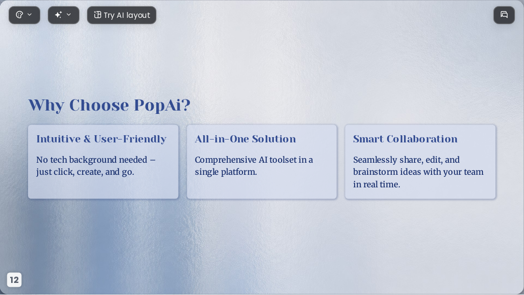Select slide number 12 badge

pos(15,280)
